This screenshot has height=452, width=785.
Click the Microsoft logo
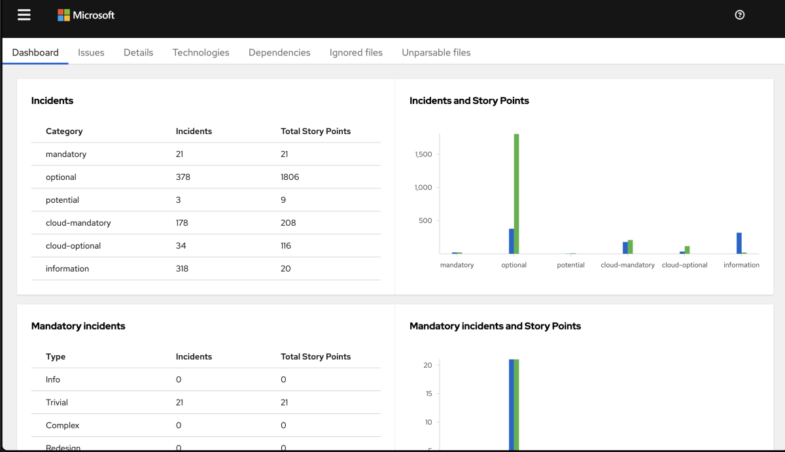click(86, 15)
